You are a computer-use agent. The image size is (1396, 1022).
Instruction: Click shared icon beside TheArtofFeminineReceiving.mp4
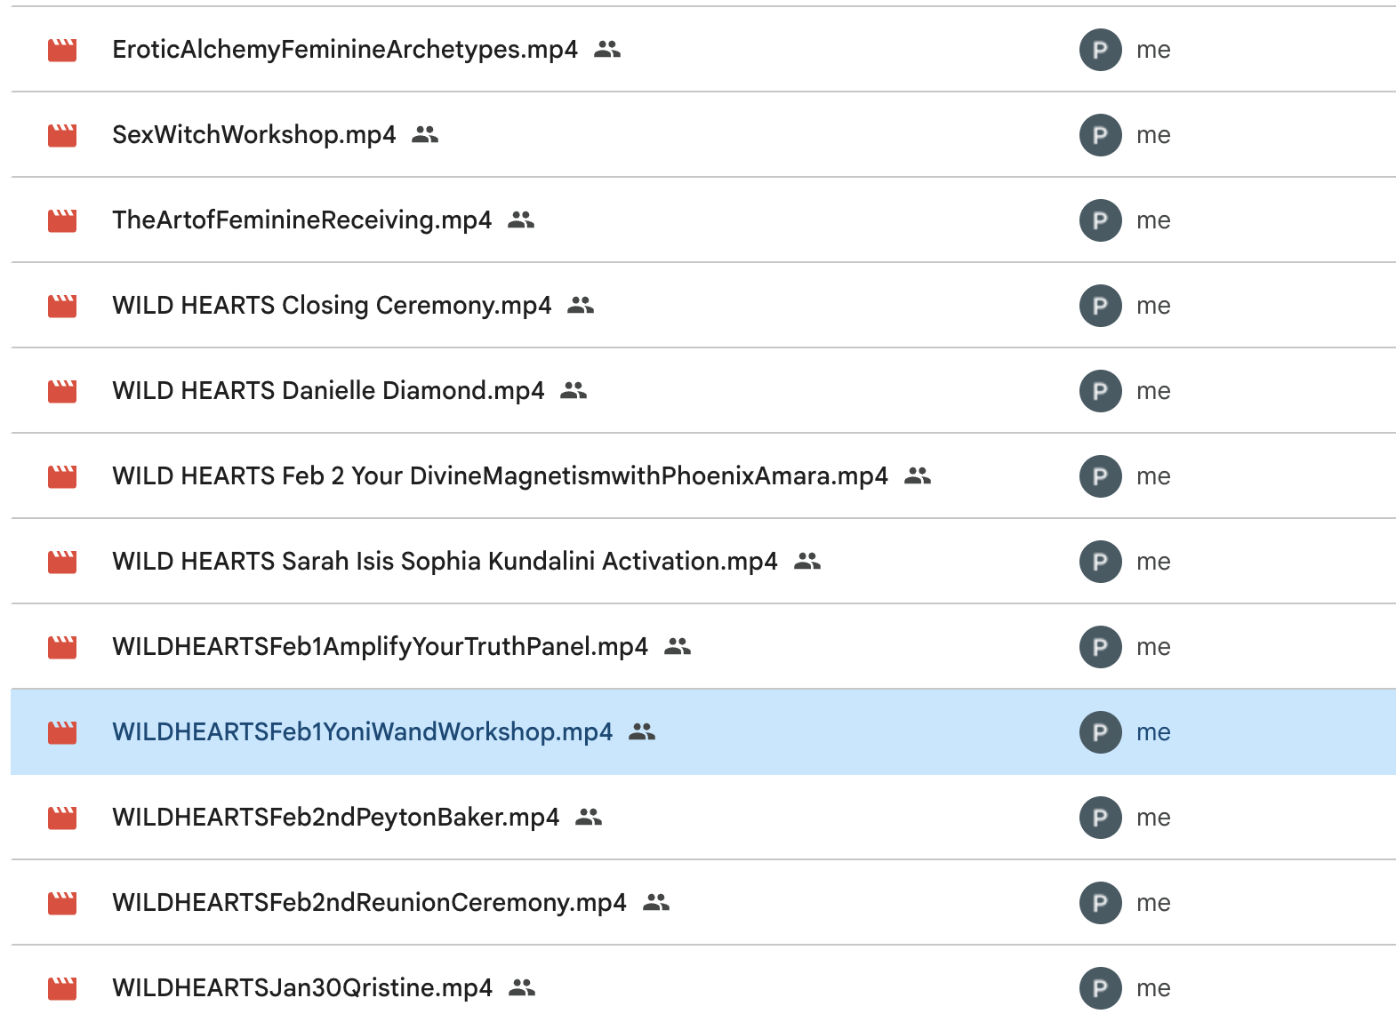(521, 220)
